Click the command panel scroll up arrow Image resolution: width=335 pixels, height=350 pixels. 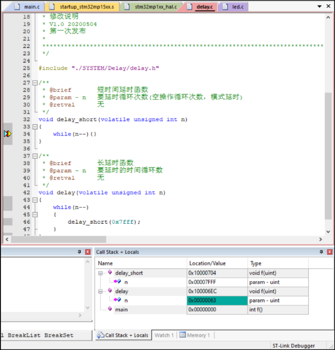88,262
